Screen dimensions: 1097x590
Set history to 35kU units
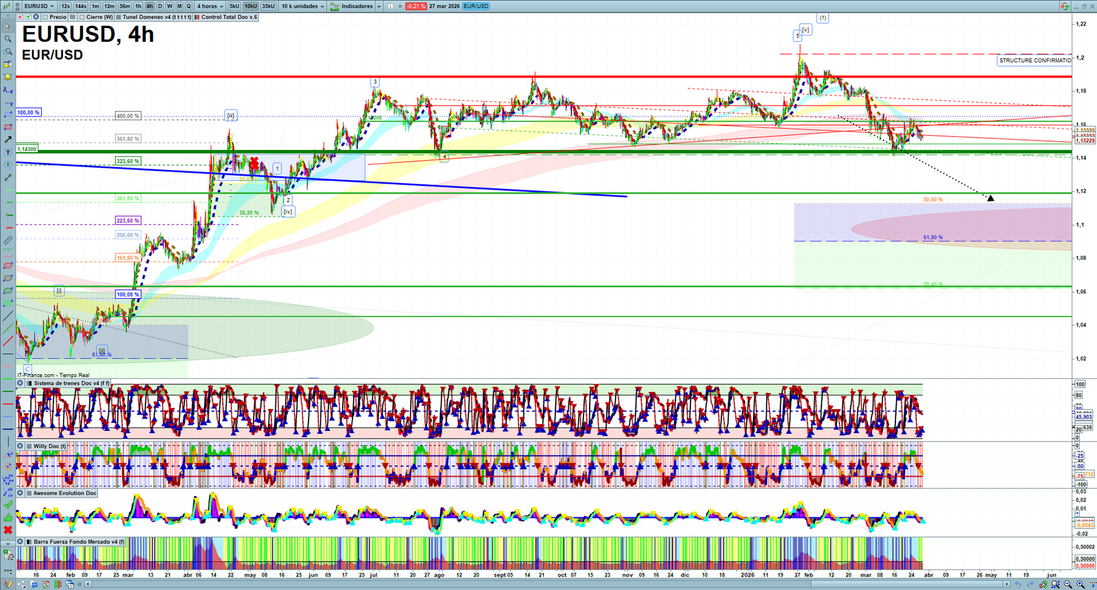coord(268,6)
